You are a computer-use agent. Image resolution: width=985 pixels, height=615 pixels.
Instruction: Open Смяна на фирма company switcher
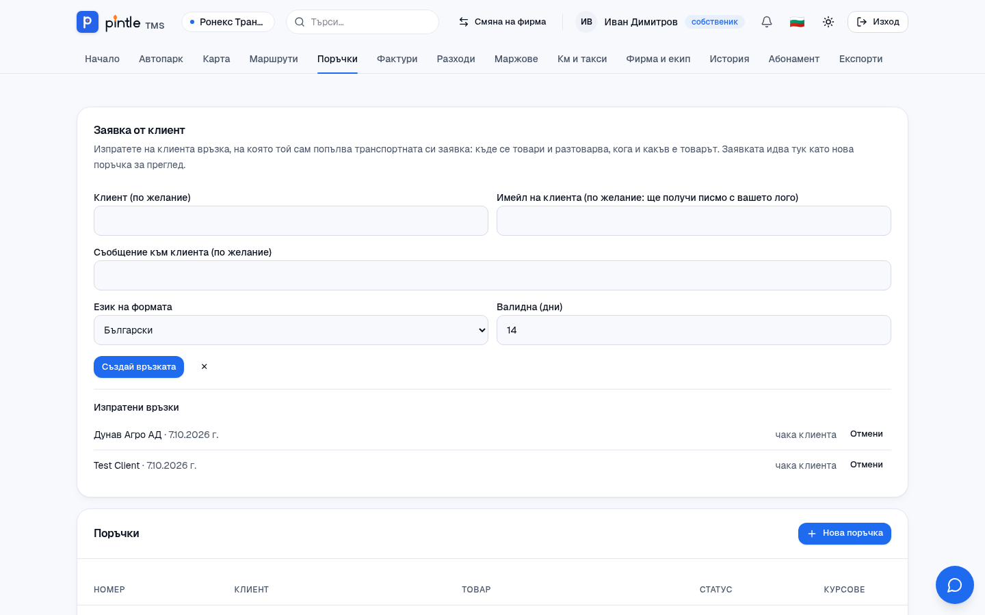(x=502, y=22)
